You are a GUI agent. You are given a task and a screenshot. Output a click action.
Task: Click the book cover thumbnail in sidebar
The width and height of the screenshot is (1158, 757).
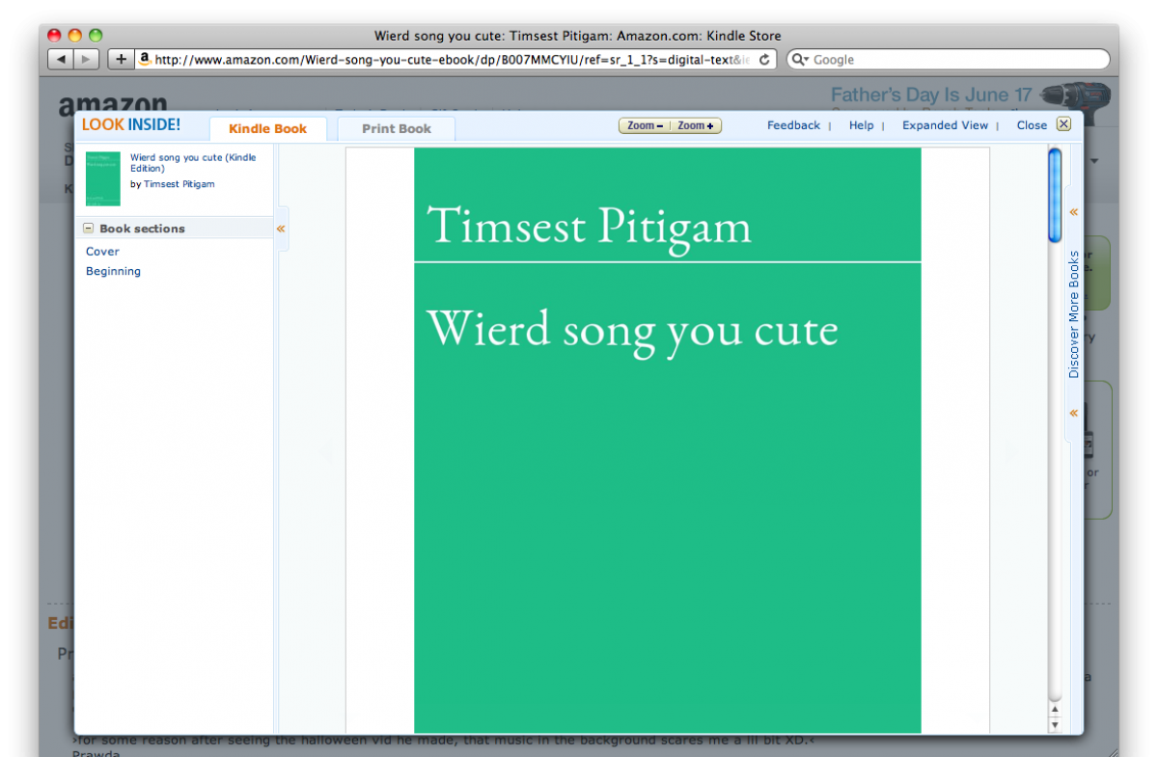[x=103, y=178]
